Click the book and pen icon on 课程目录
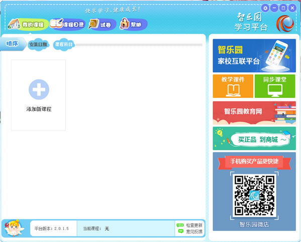 click(56, 24)
